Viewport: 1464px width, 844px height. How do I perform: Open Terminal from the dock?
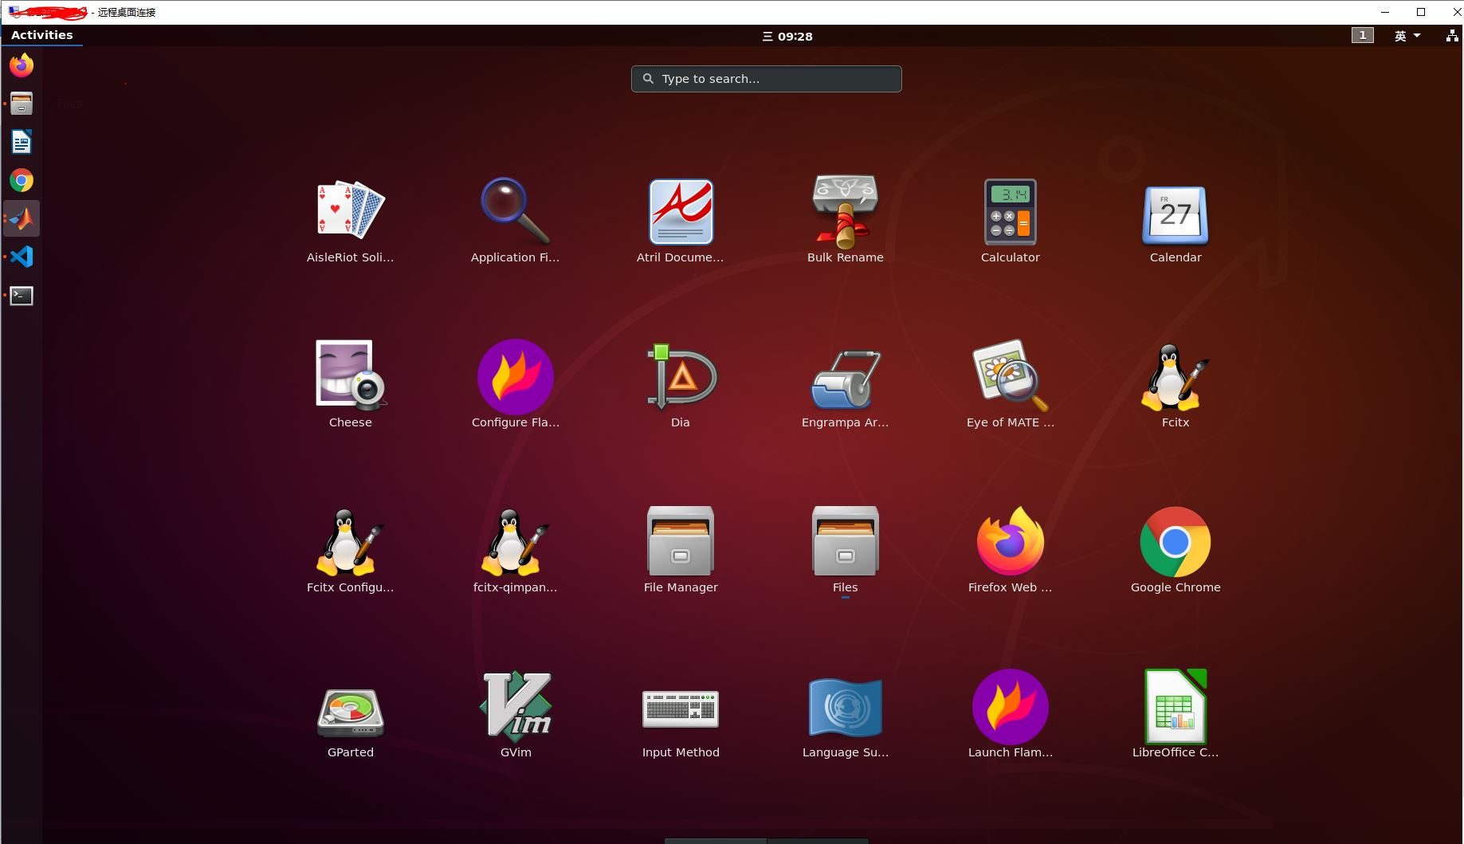click(22, 296)
